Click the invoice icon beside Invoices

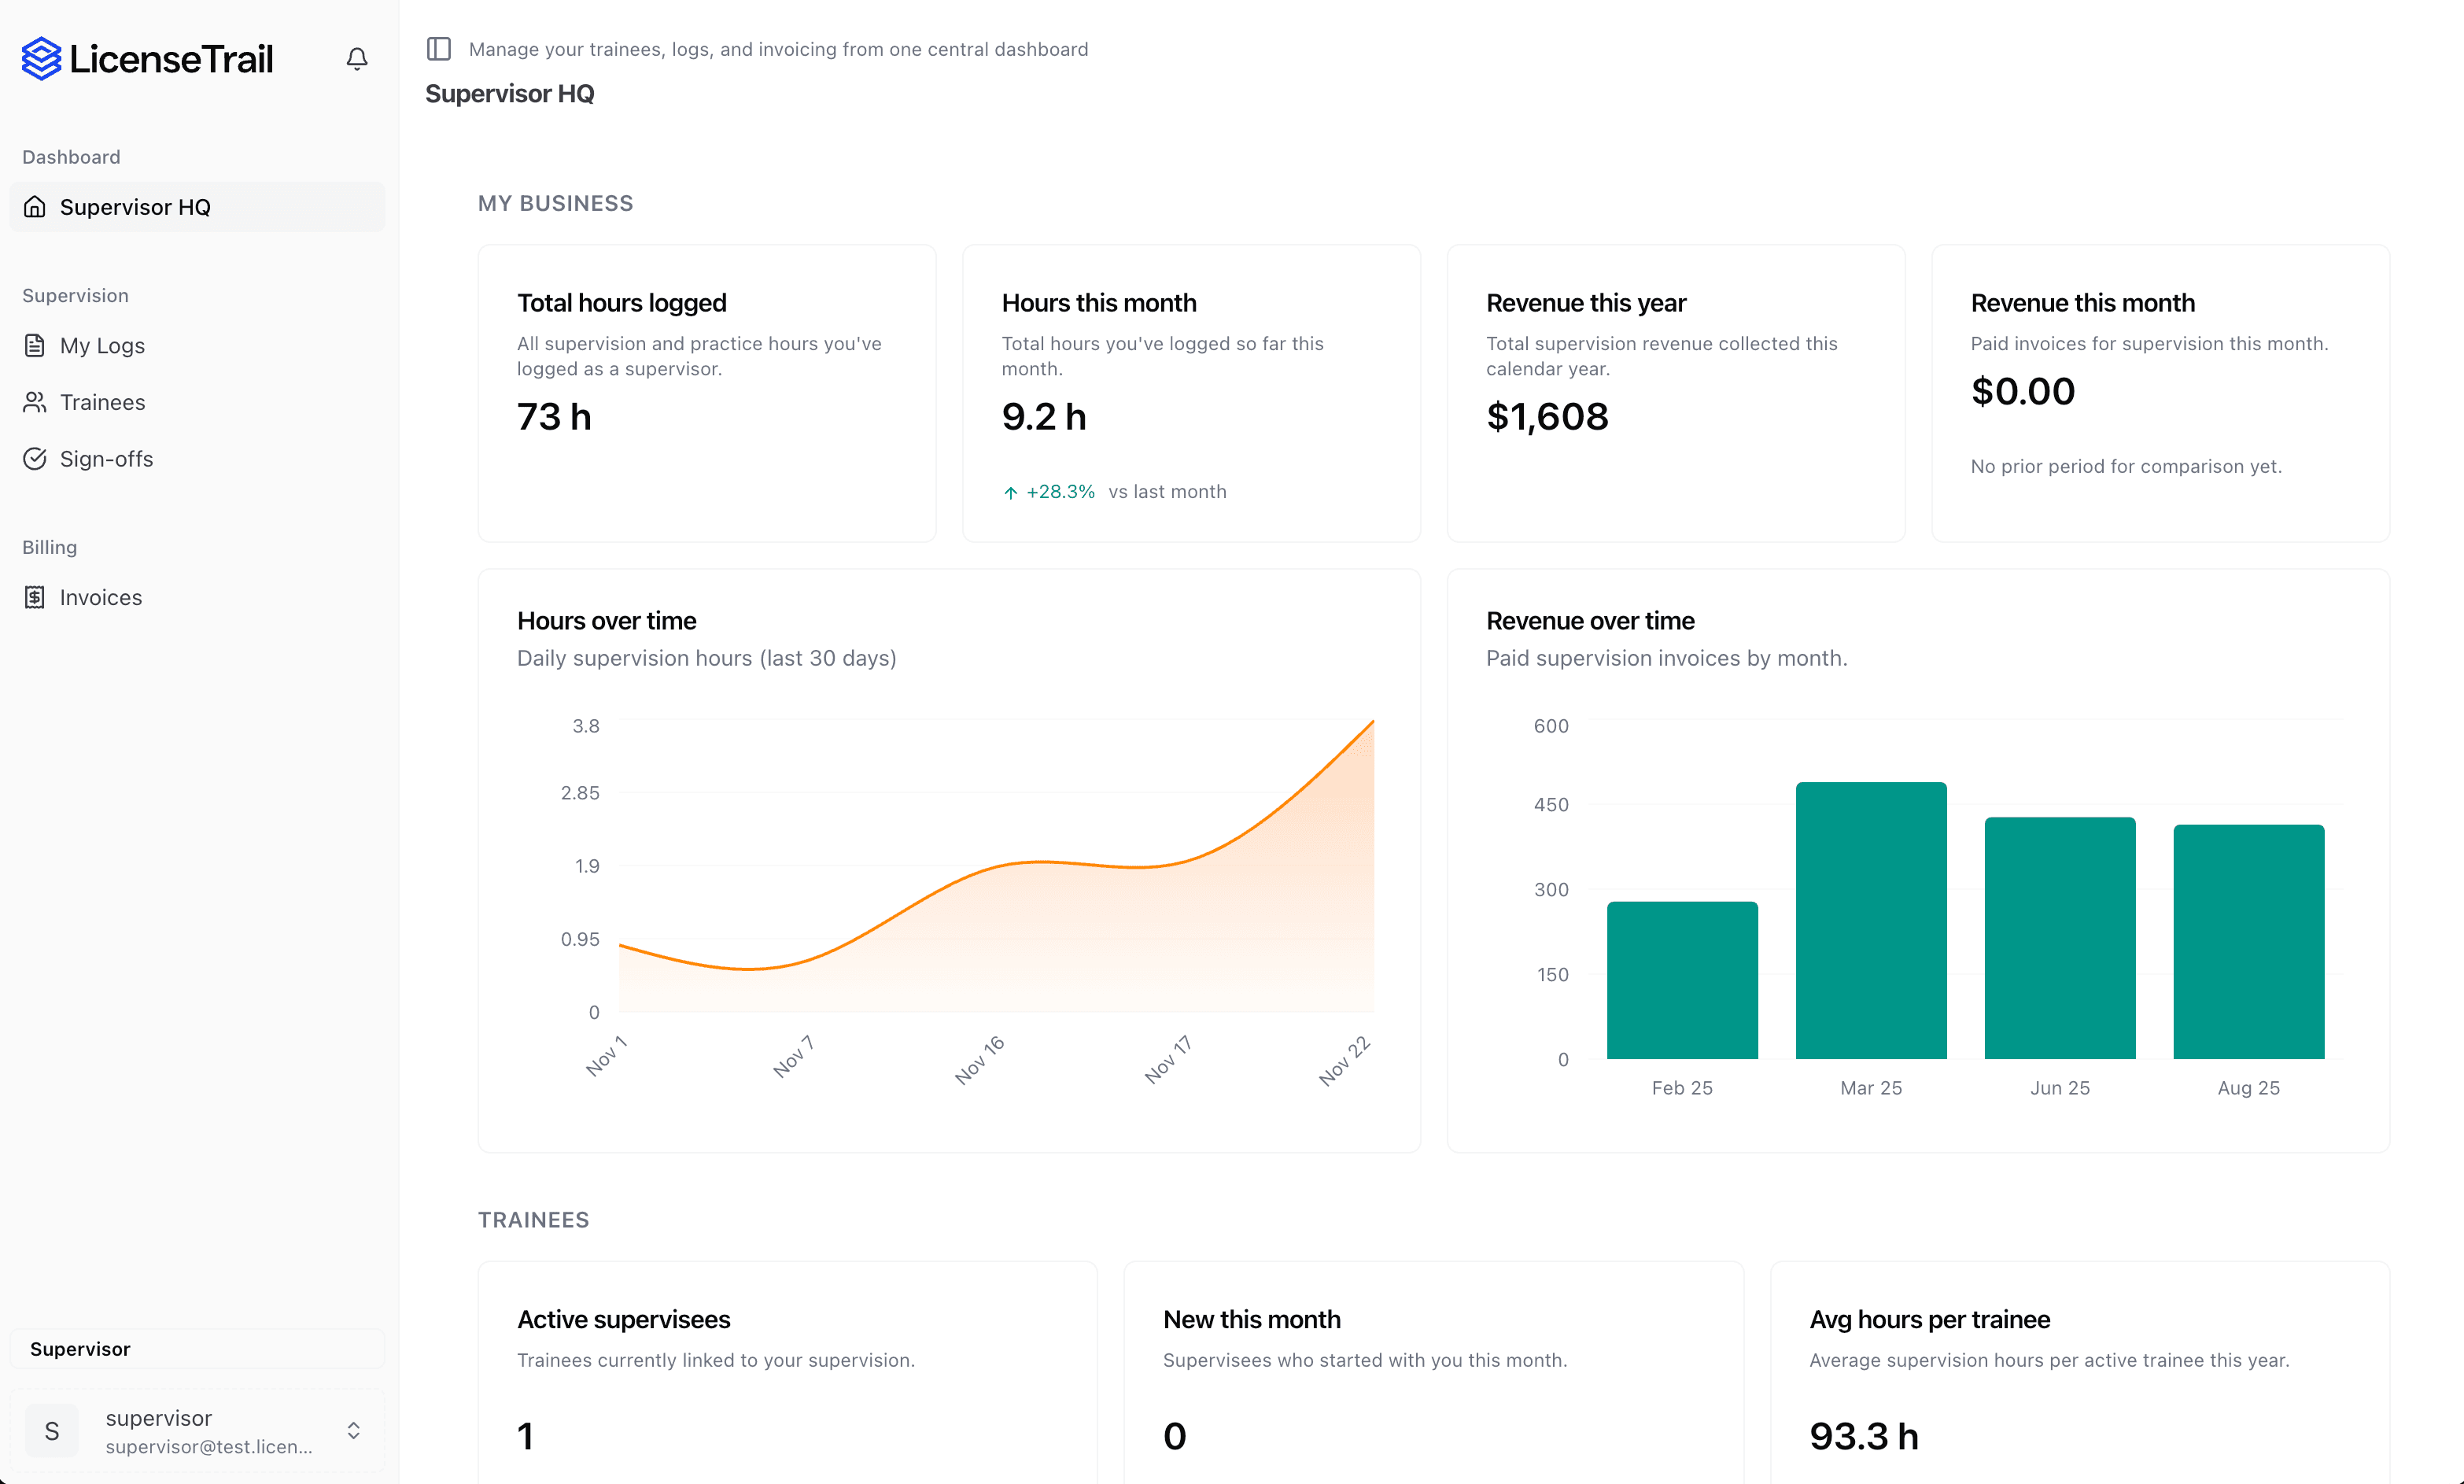[x=34, y=597]
